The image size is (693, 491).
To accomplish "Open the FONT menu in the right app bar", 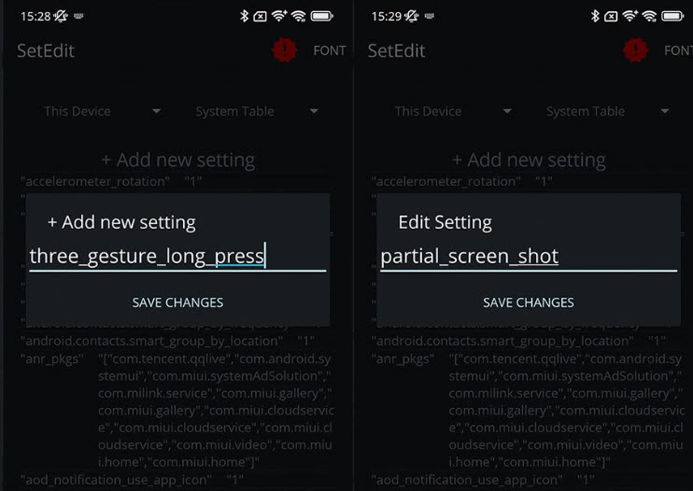I will pos(678,50).
